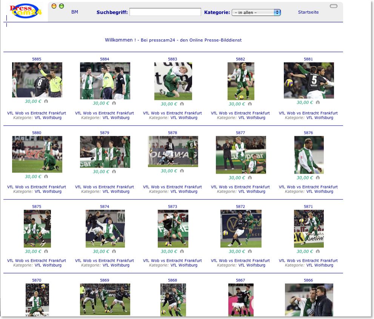
Task: Click category VfL Wolfsburg under photo 5873
Action: pyautogui.click(x=184, y=265)
